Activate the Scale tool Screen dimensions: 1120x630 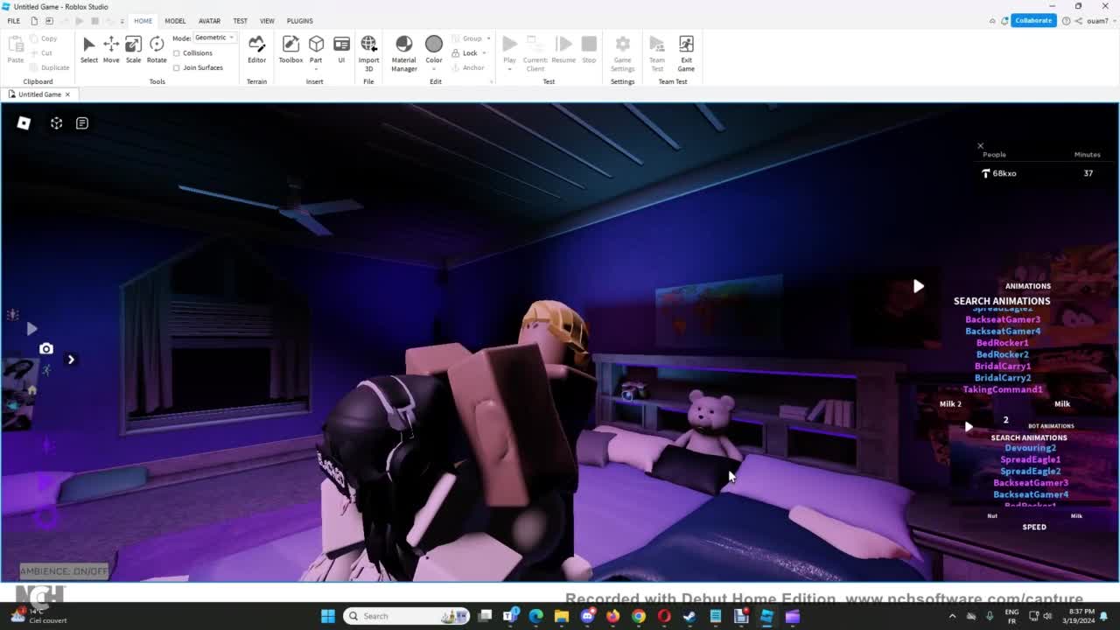point(133,49)
